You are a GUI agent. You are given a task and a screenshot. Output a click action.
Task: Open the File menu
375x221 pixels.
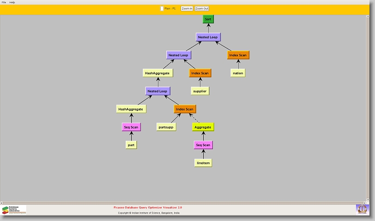pos(4,2)
